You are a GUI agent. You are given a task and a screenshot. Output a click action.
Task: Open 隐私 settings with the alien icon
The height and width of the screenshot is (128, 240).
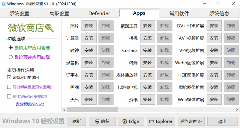(x=102, y=121)
